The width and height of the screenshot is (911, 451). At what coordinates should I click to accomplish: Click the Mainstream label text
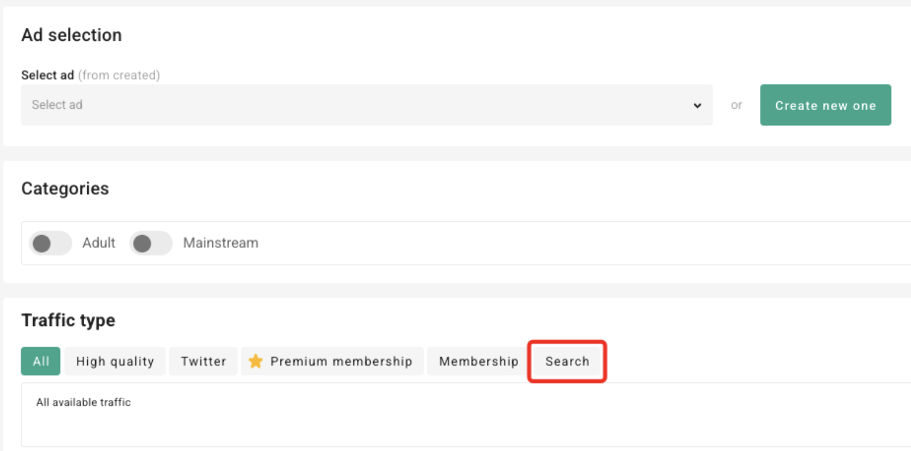tap(220, 243)
